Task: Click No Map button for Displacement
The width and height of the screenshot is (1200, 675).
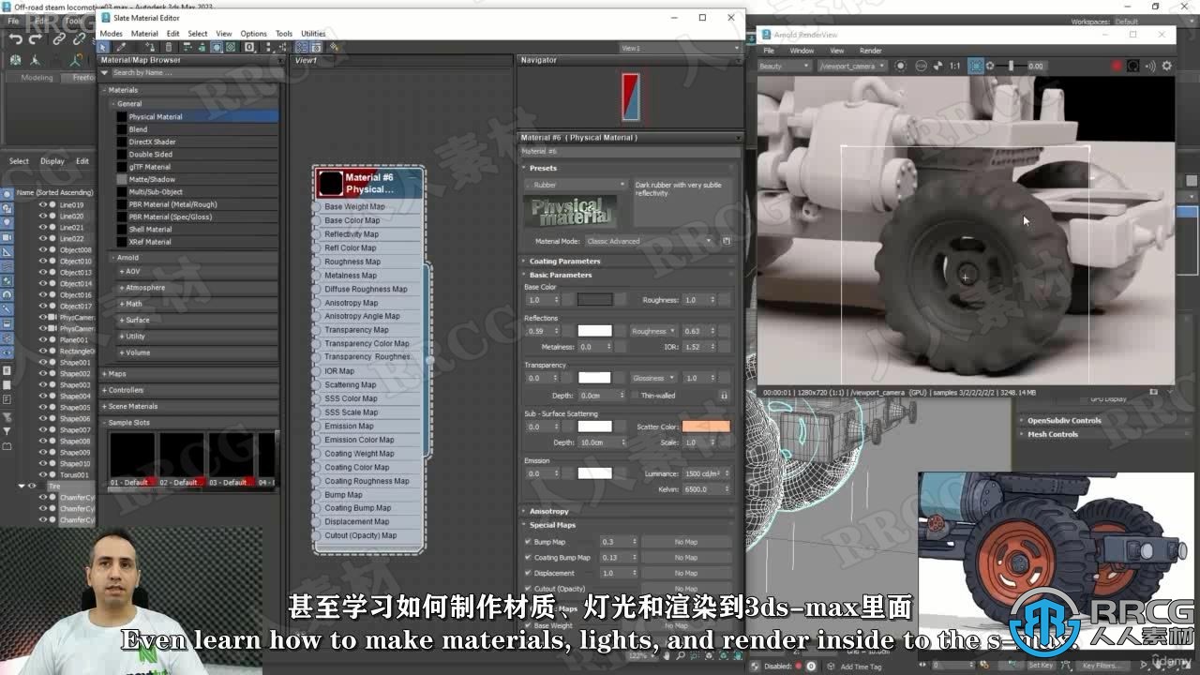Action: [686, 573]
